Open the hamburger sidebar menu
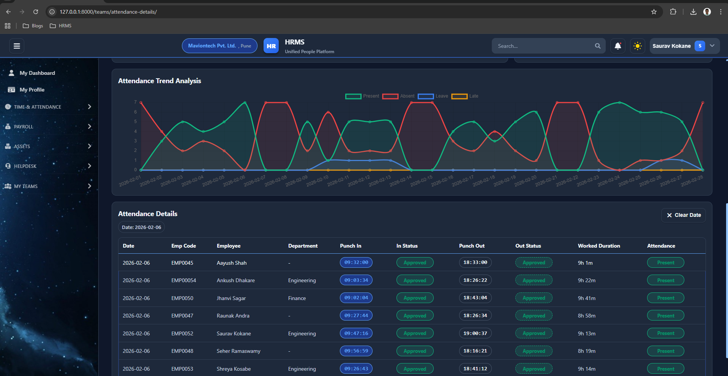Screen dimensions: 728x376 (x=17, y=46)
